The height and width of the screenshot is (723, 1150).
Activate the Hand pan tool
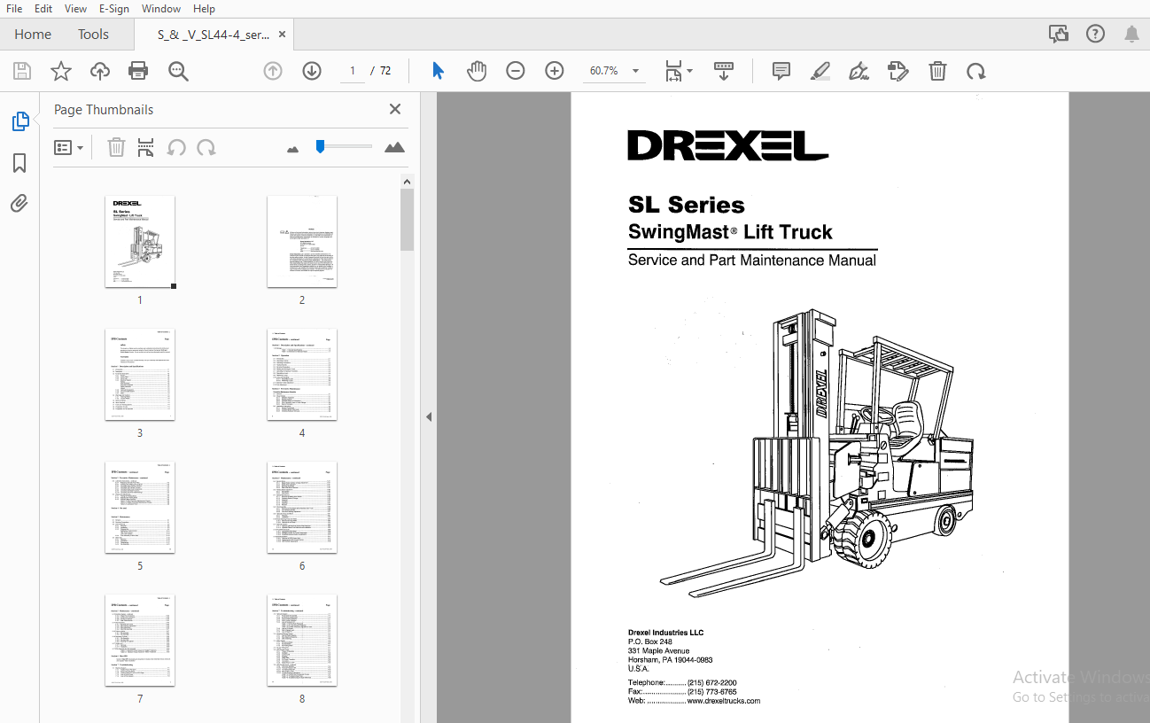pyautogui.click(x=477, y=71)
